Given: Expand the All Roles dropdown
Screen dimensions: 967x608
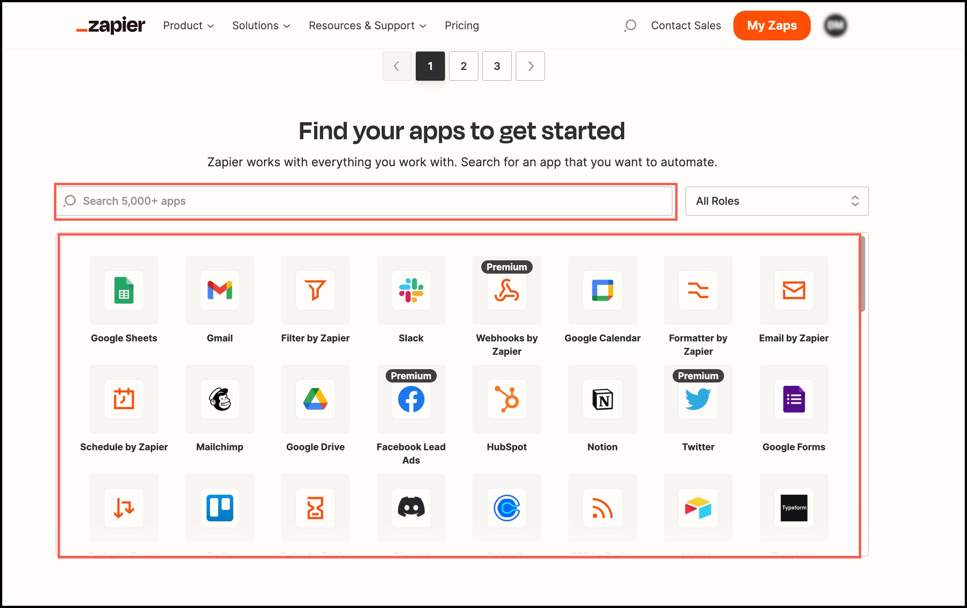Looking at the screenshot, I should point(777,201).
